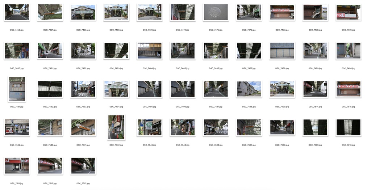371x190 pixels.
Task: Select the DSC_7613.jpg thumbnail
Action: tap(83, 166)
